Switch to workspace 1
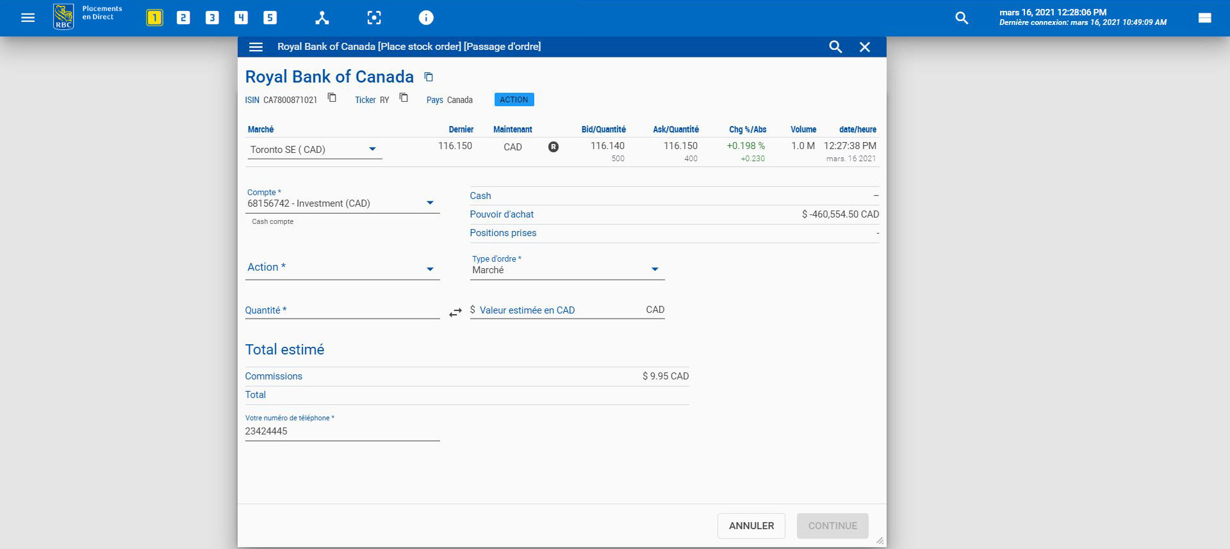The image size is (1230, 549). tap(154, 18)
